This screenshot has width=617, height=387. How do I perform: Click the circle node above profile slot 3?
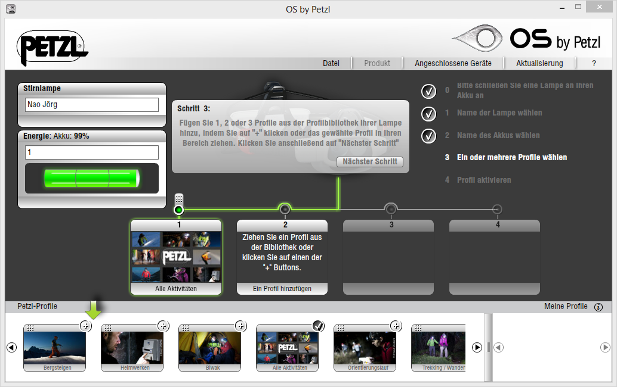[x=391, y=209]
